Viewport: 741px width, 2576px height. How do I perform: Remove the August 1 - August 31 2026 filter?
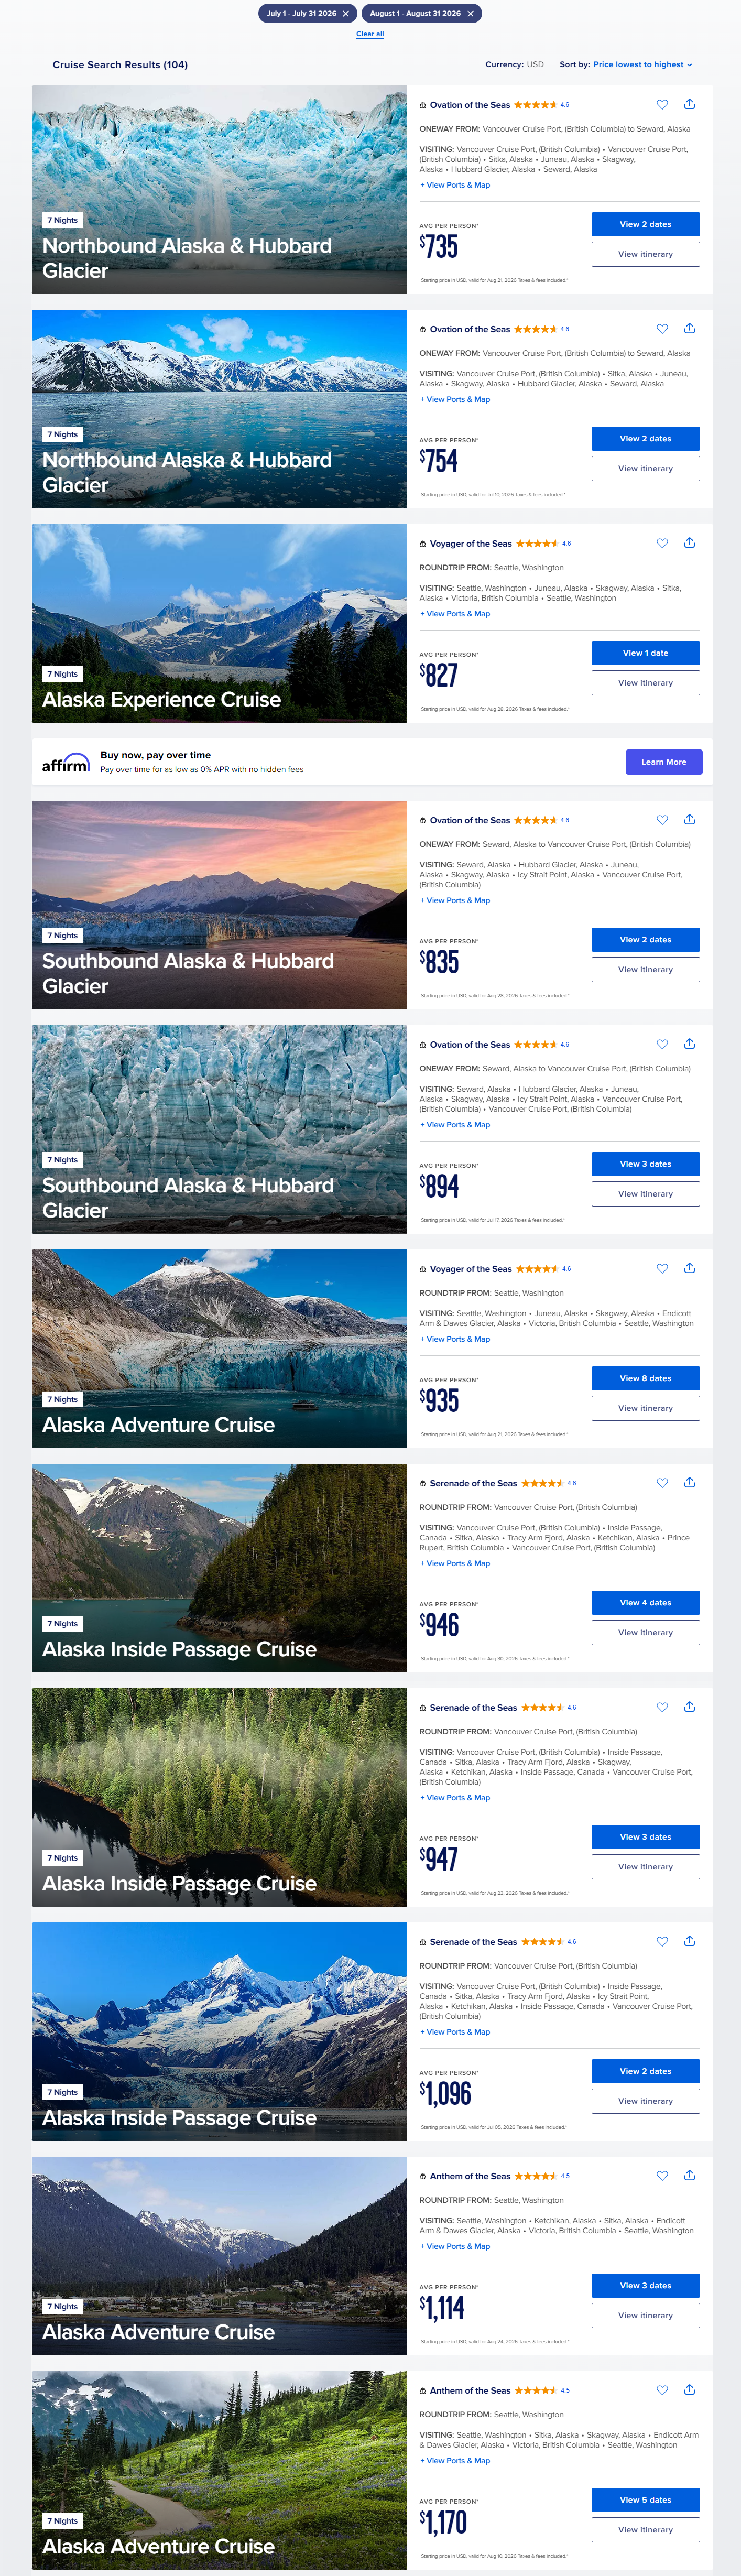click(x=470, y=13)
